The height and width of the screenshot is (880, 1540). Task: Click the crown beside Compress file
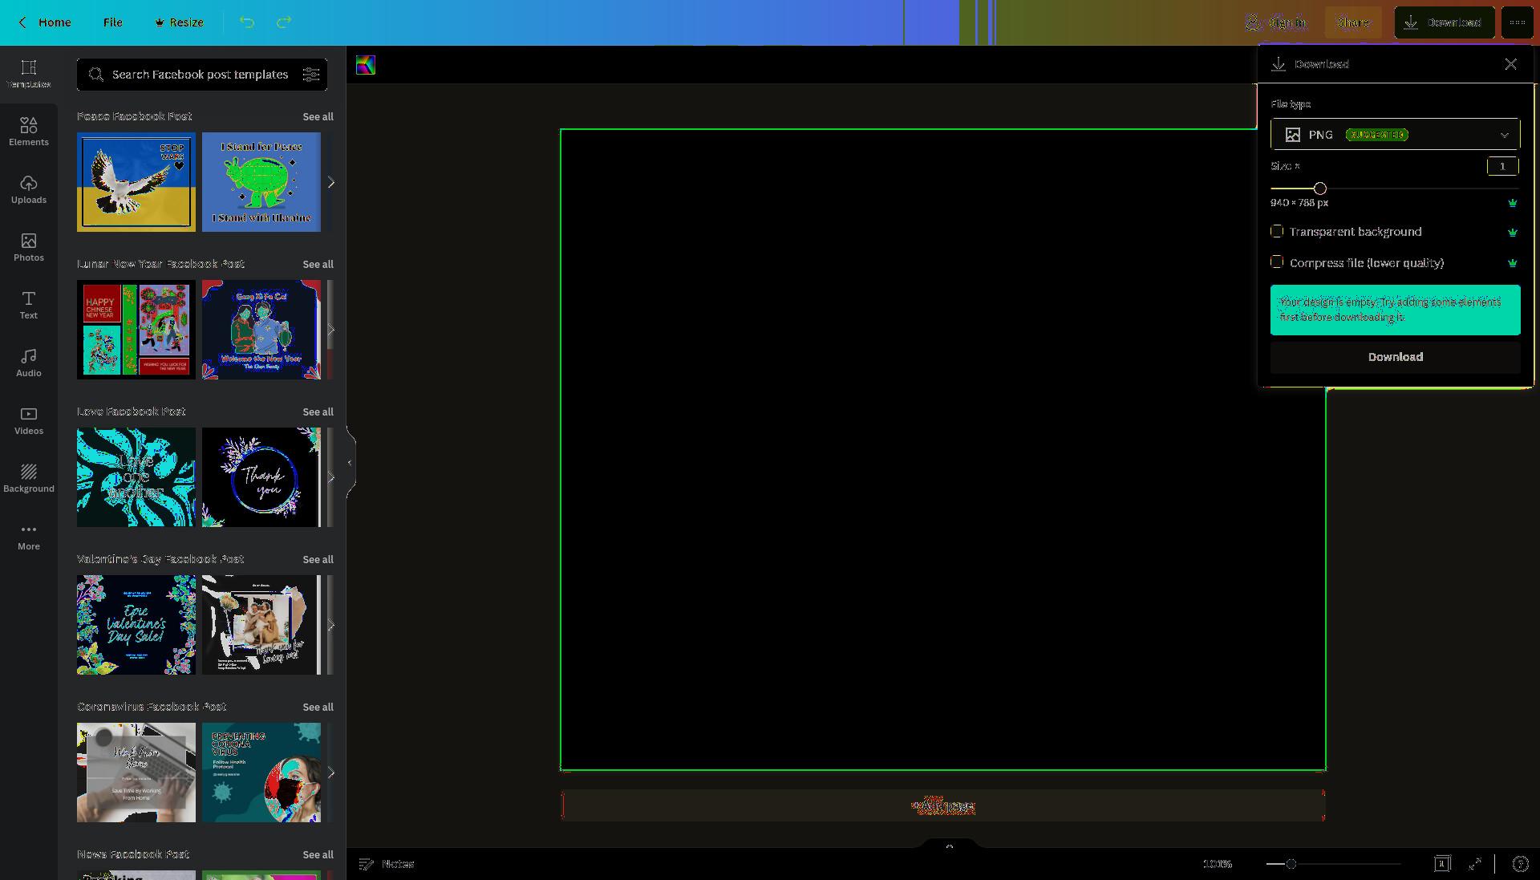pos(1513,263)
